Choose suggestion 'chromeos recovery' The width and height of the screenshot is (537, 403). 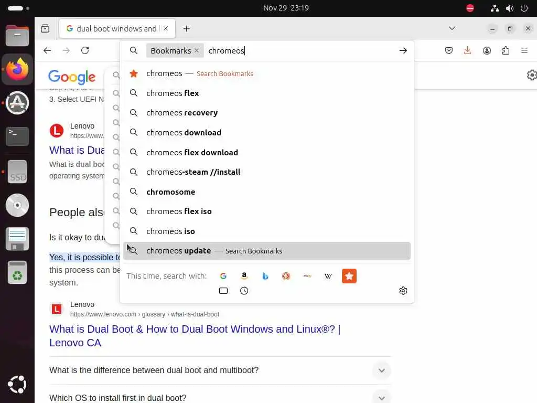267,113
